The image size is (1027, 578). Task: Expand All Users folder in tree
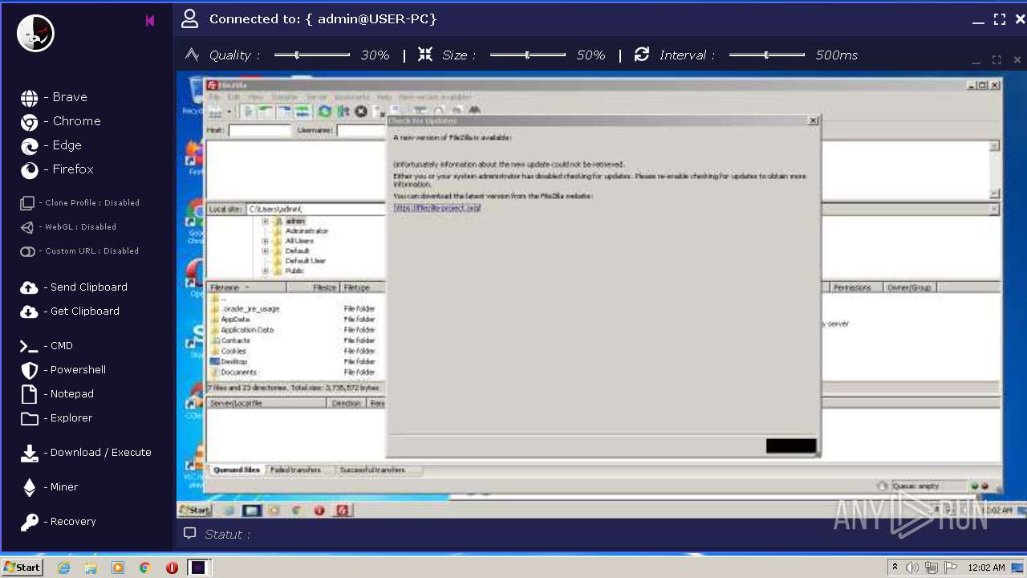[265, 241]
